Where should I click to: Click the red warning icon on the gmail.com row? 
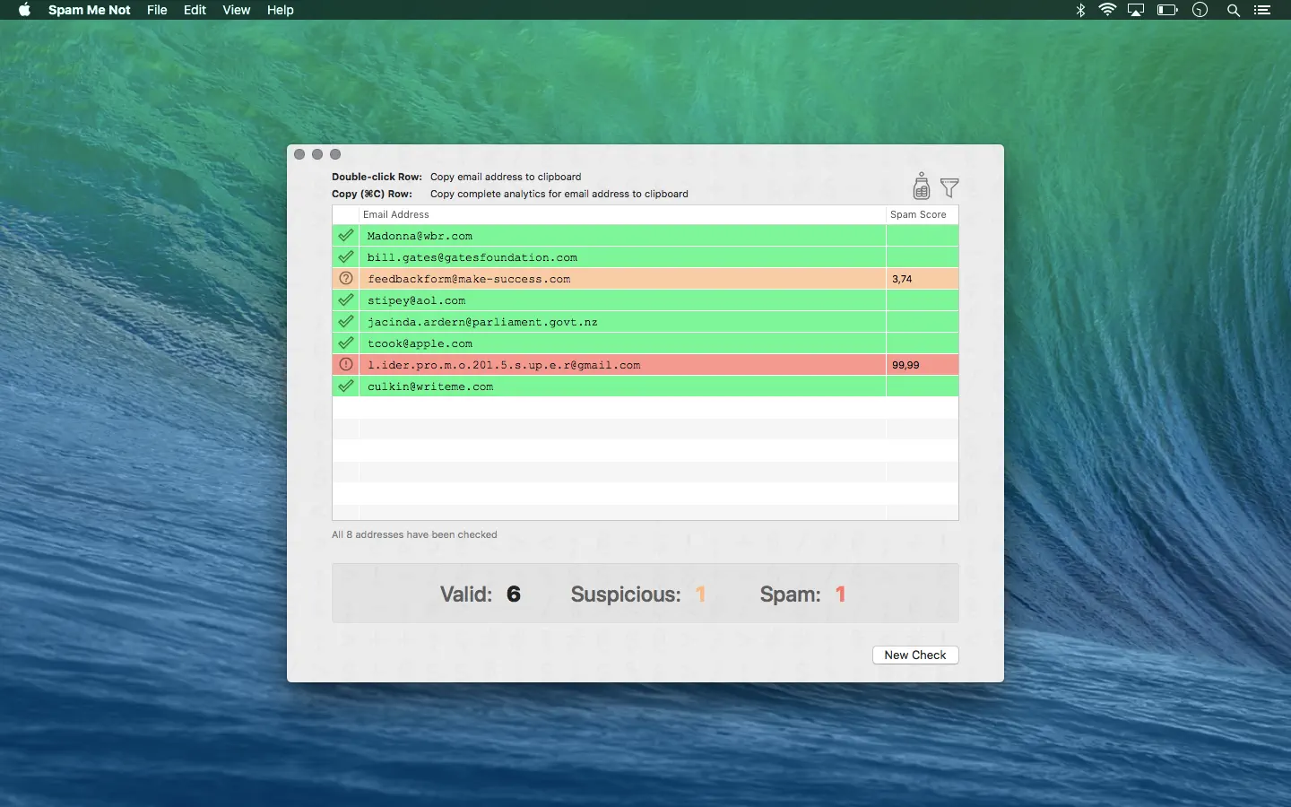[x=345, y=365]
